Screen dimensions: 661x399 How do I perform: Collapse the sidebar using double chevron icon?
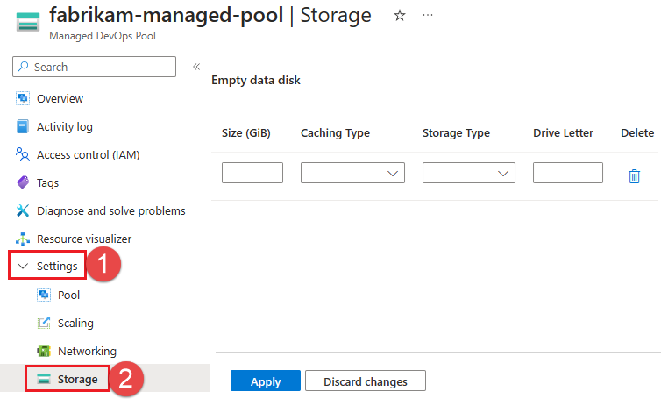[196, 67]
